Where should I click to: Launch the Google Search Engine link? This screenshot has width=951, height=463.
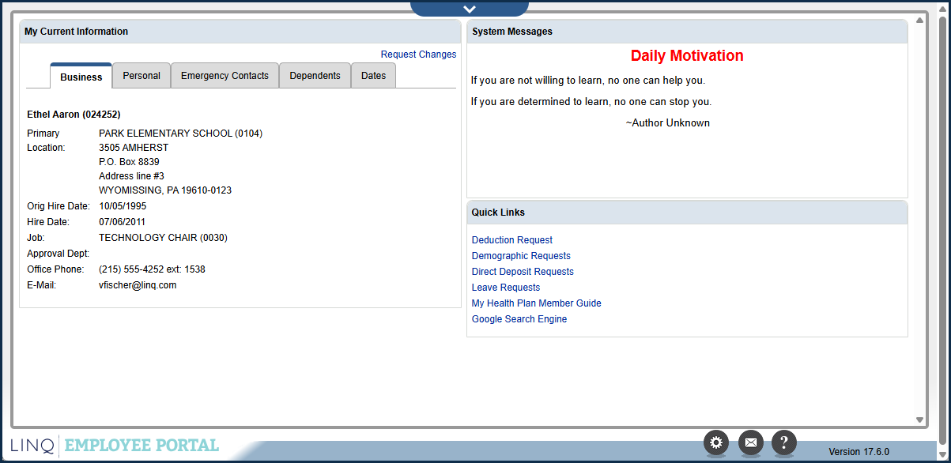[x=519, y=319]
